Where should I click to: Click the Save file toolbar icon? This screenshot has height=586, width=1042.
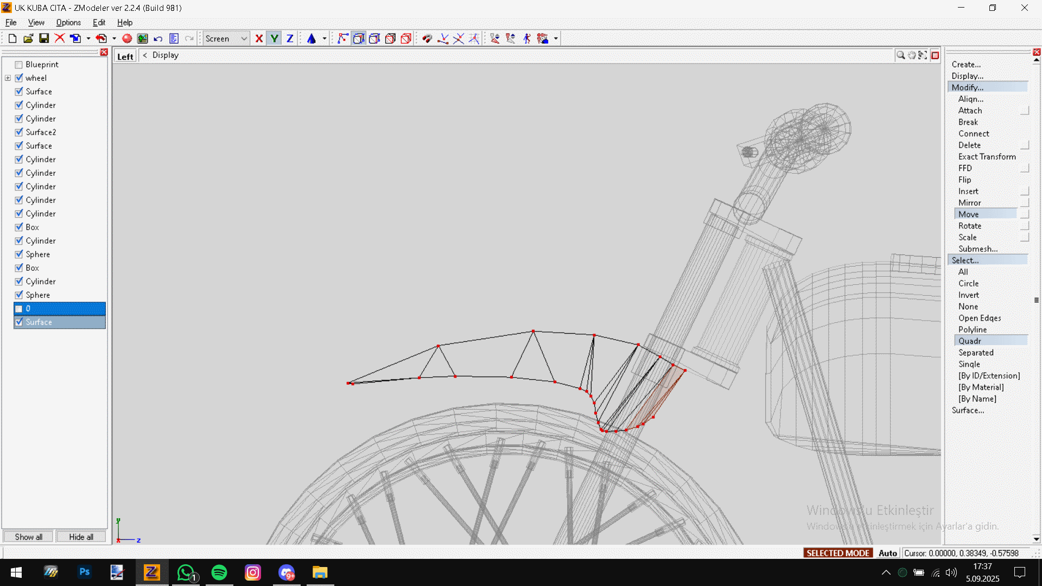point(44,39)
